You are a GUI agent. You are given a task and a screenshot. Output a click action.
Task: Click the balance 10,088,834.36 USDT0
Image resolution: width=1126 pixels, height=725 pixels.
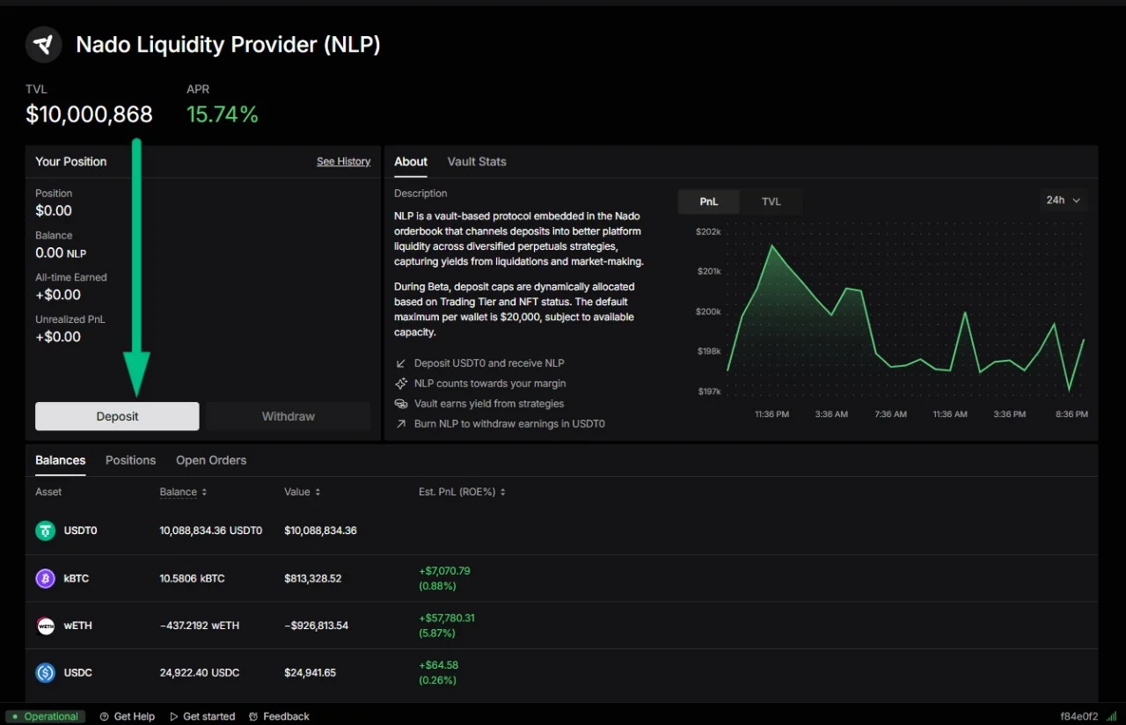211,531
